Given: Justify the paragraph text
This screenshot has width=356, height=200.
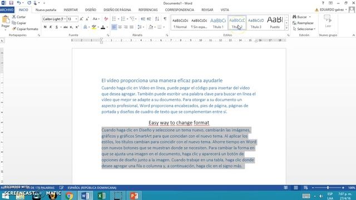Looking at the screenshot, I should [x=131, y=27].
